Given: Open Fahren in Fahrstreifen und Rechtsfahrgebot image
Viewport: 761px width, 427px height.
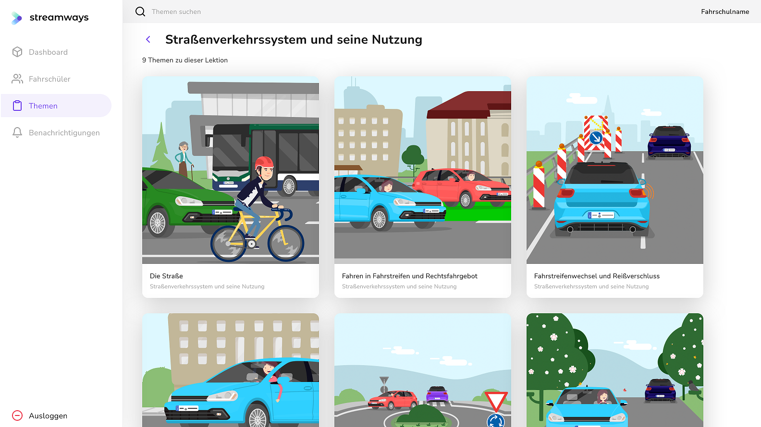Looking at the screenshot, I should pos(423,170).
